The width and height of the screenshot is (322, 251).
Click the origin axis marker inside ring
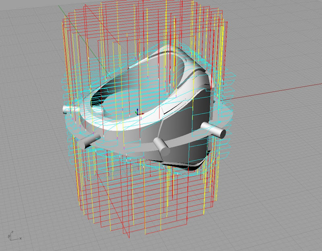point(137,112)
